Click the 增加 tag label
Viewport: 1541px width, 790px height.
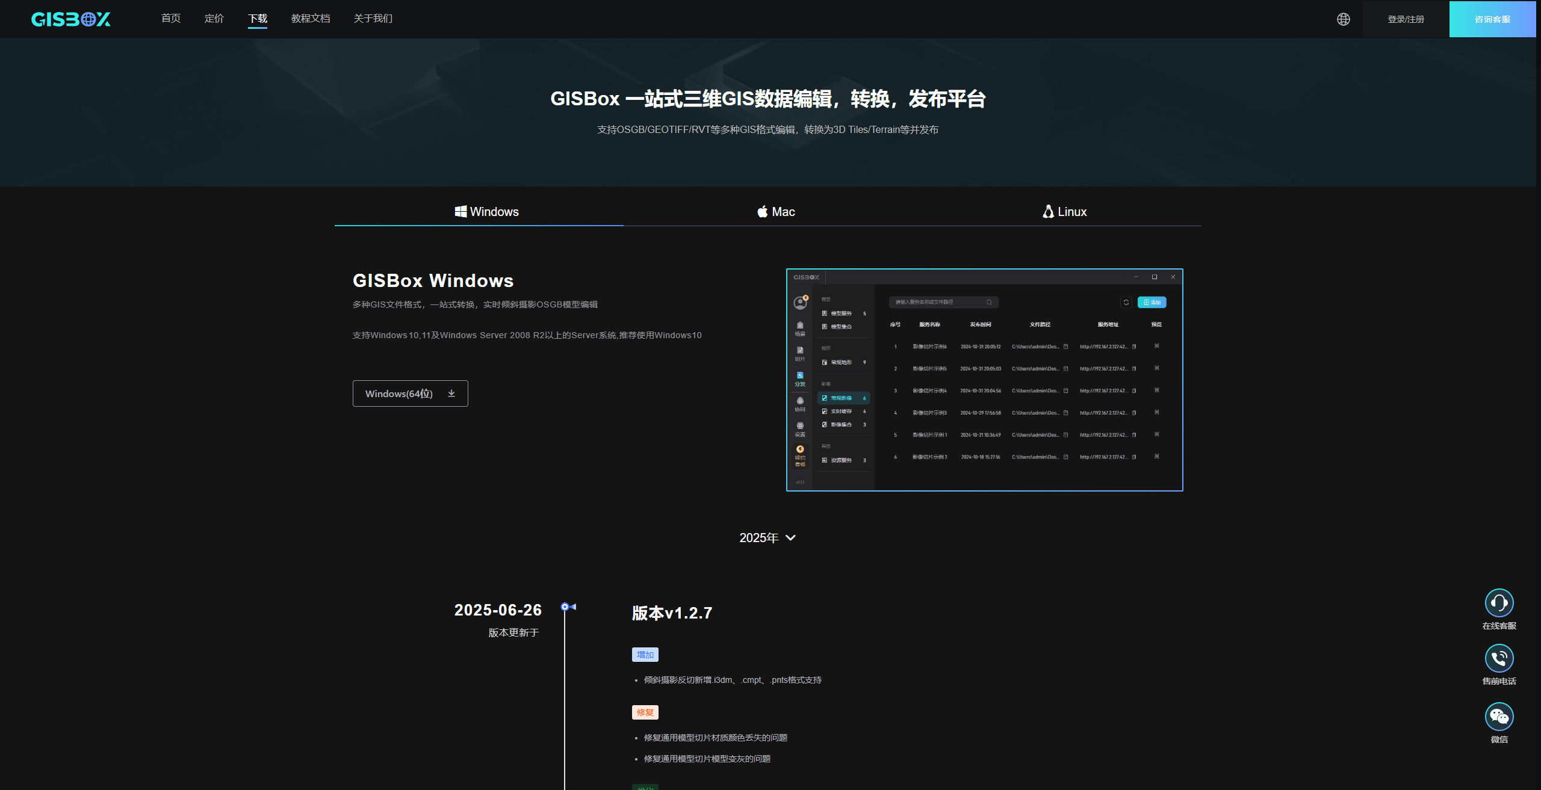coord(645,655)
